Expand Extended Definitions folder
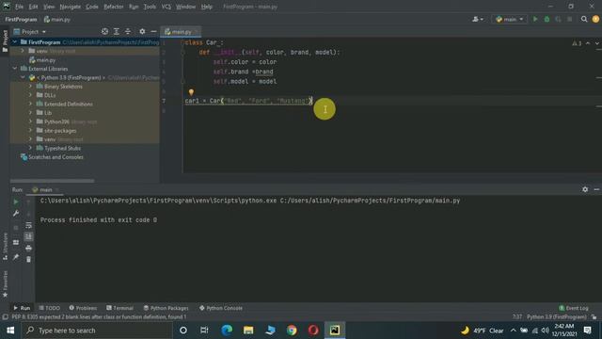This screenshot has height=339, width=602. click(30, 104)
